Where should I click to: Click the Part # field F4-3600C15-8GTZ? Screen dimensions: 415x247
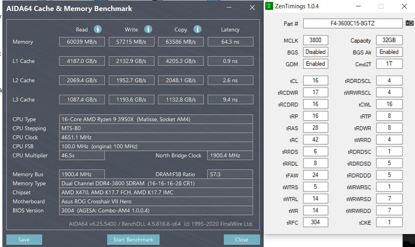click(353, 23)
